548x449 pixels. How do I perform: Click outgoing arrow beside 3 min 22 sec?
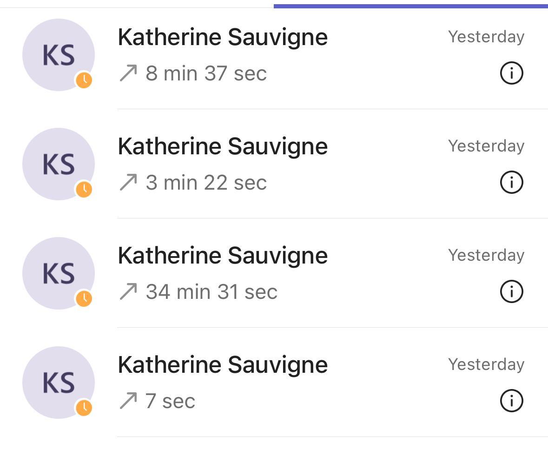(x=128, y=183)
